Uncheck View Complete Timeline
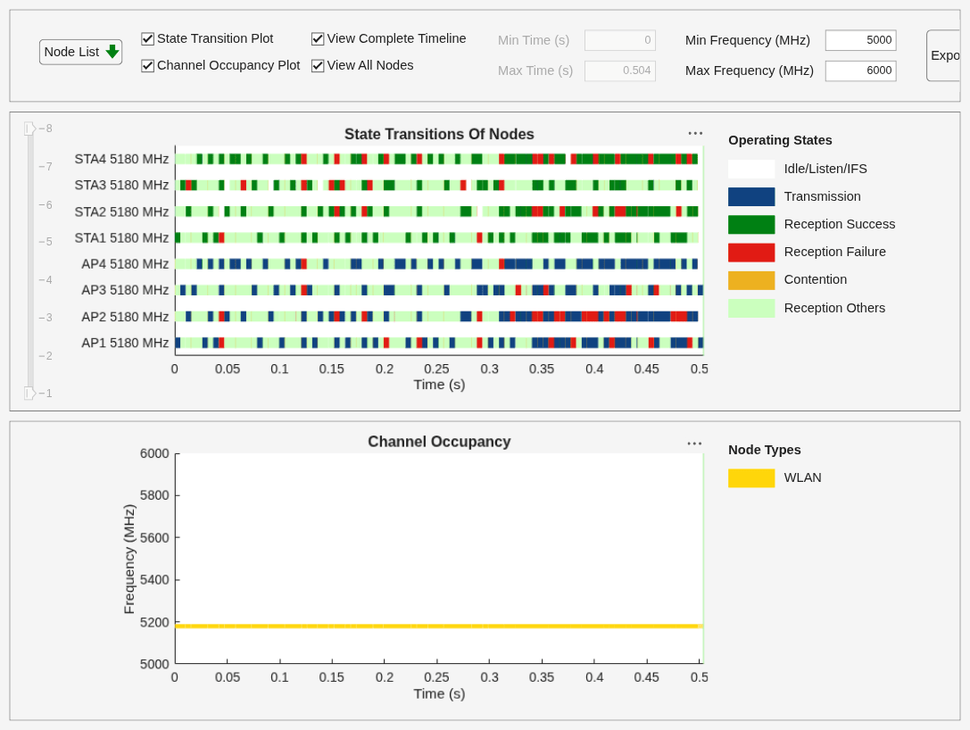The width and height of the screenshot is (970, 730). point(318,39)
